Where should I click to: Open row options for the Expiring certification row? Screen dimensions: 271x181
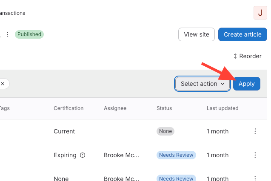coord(255,155)
